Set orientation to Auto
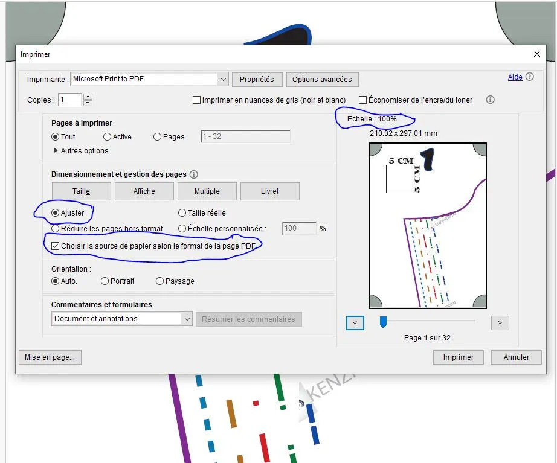 [55, 281]
